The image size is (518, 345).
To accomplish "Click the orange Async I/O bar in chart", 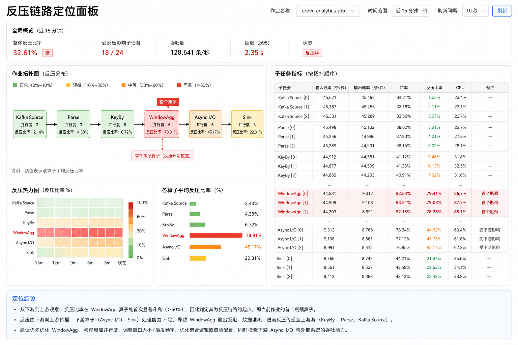I will (205, 247).
